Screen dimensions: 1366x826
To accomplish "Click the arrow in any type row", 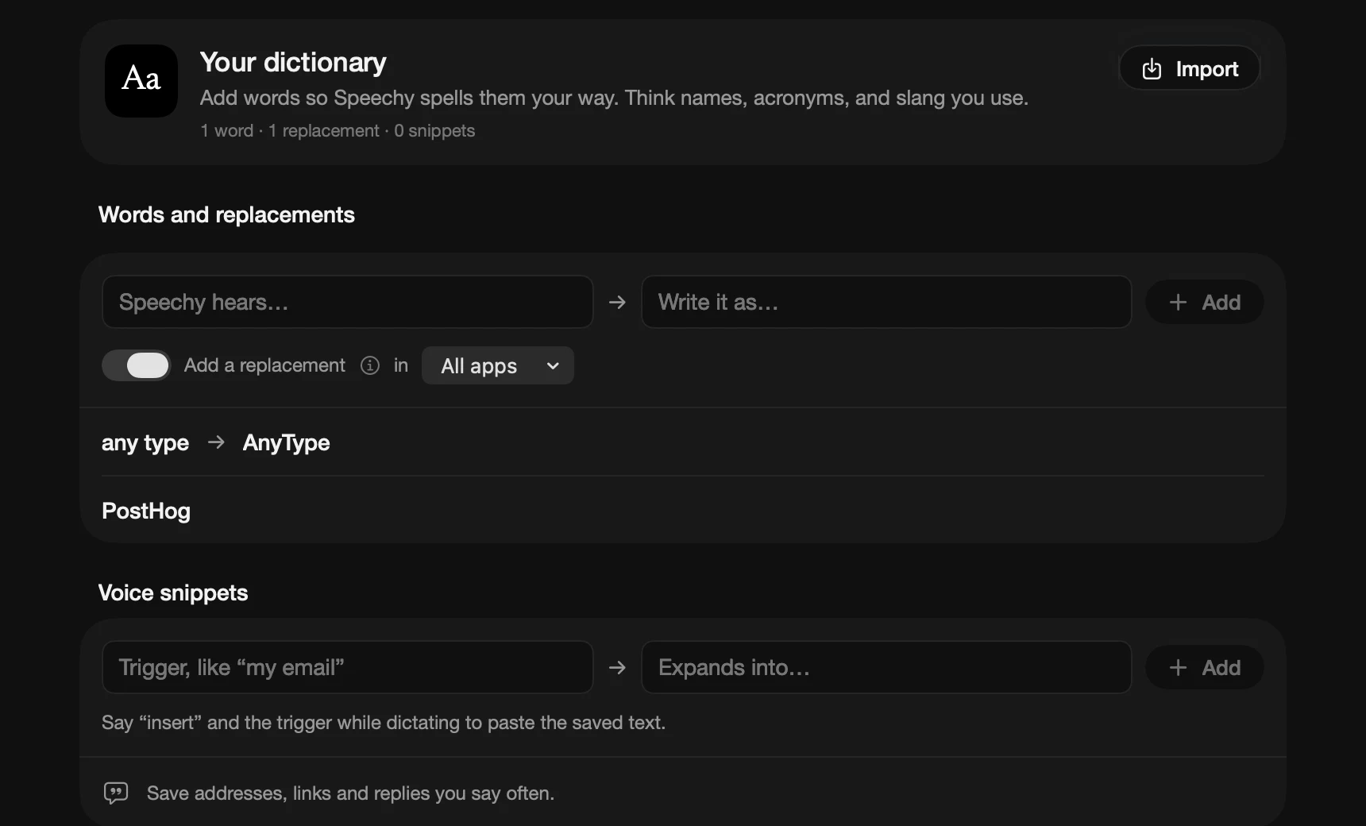I will click(x=216, y=442).
